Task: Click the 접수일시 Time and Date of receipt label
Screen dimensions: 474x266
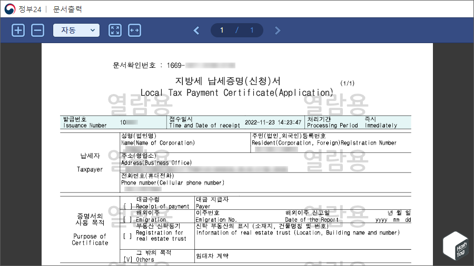Action: pos(205,122)
